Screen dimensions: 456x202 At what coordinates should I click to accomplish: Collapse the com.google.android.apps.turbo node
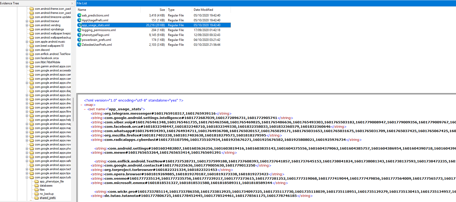coord(27,177)
